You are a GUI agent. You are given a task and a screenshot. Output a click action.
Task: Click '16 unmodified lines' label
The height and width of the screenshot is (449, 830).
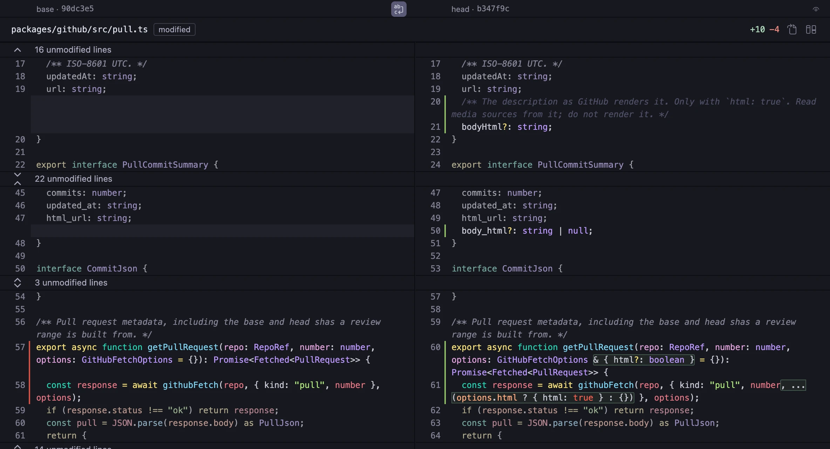73,50
